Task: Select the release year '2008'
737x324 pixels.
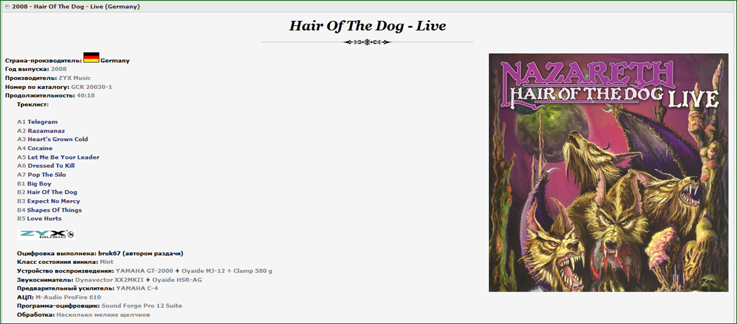Action: coord(58,69)
